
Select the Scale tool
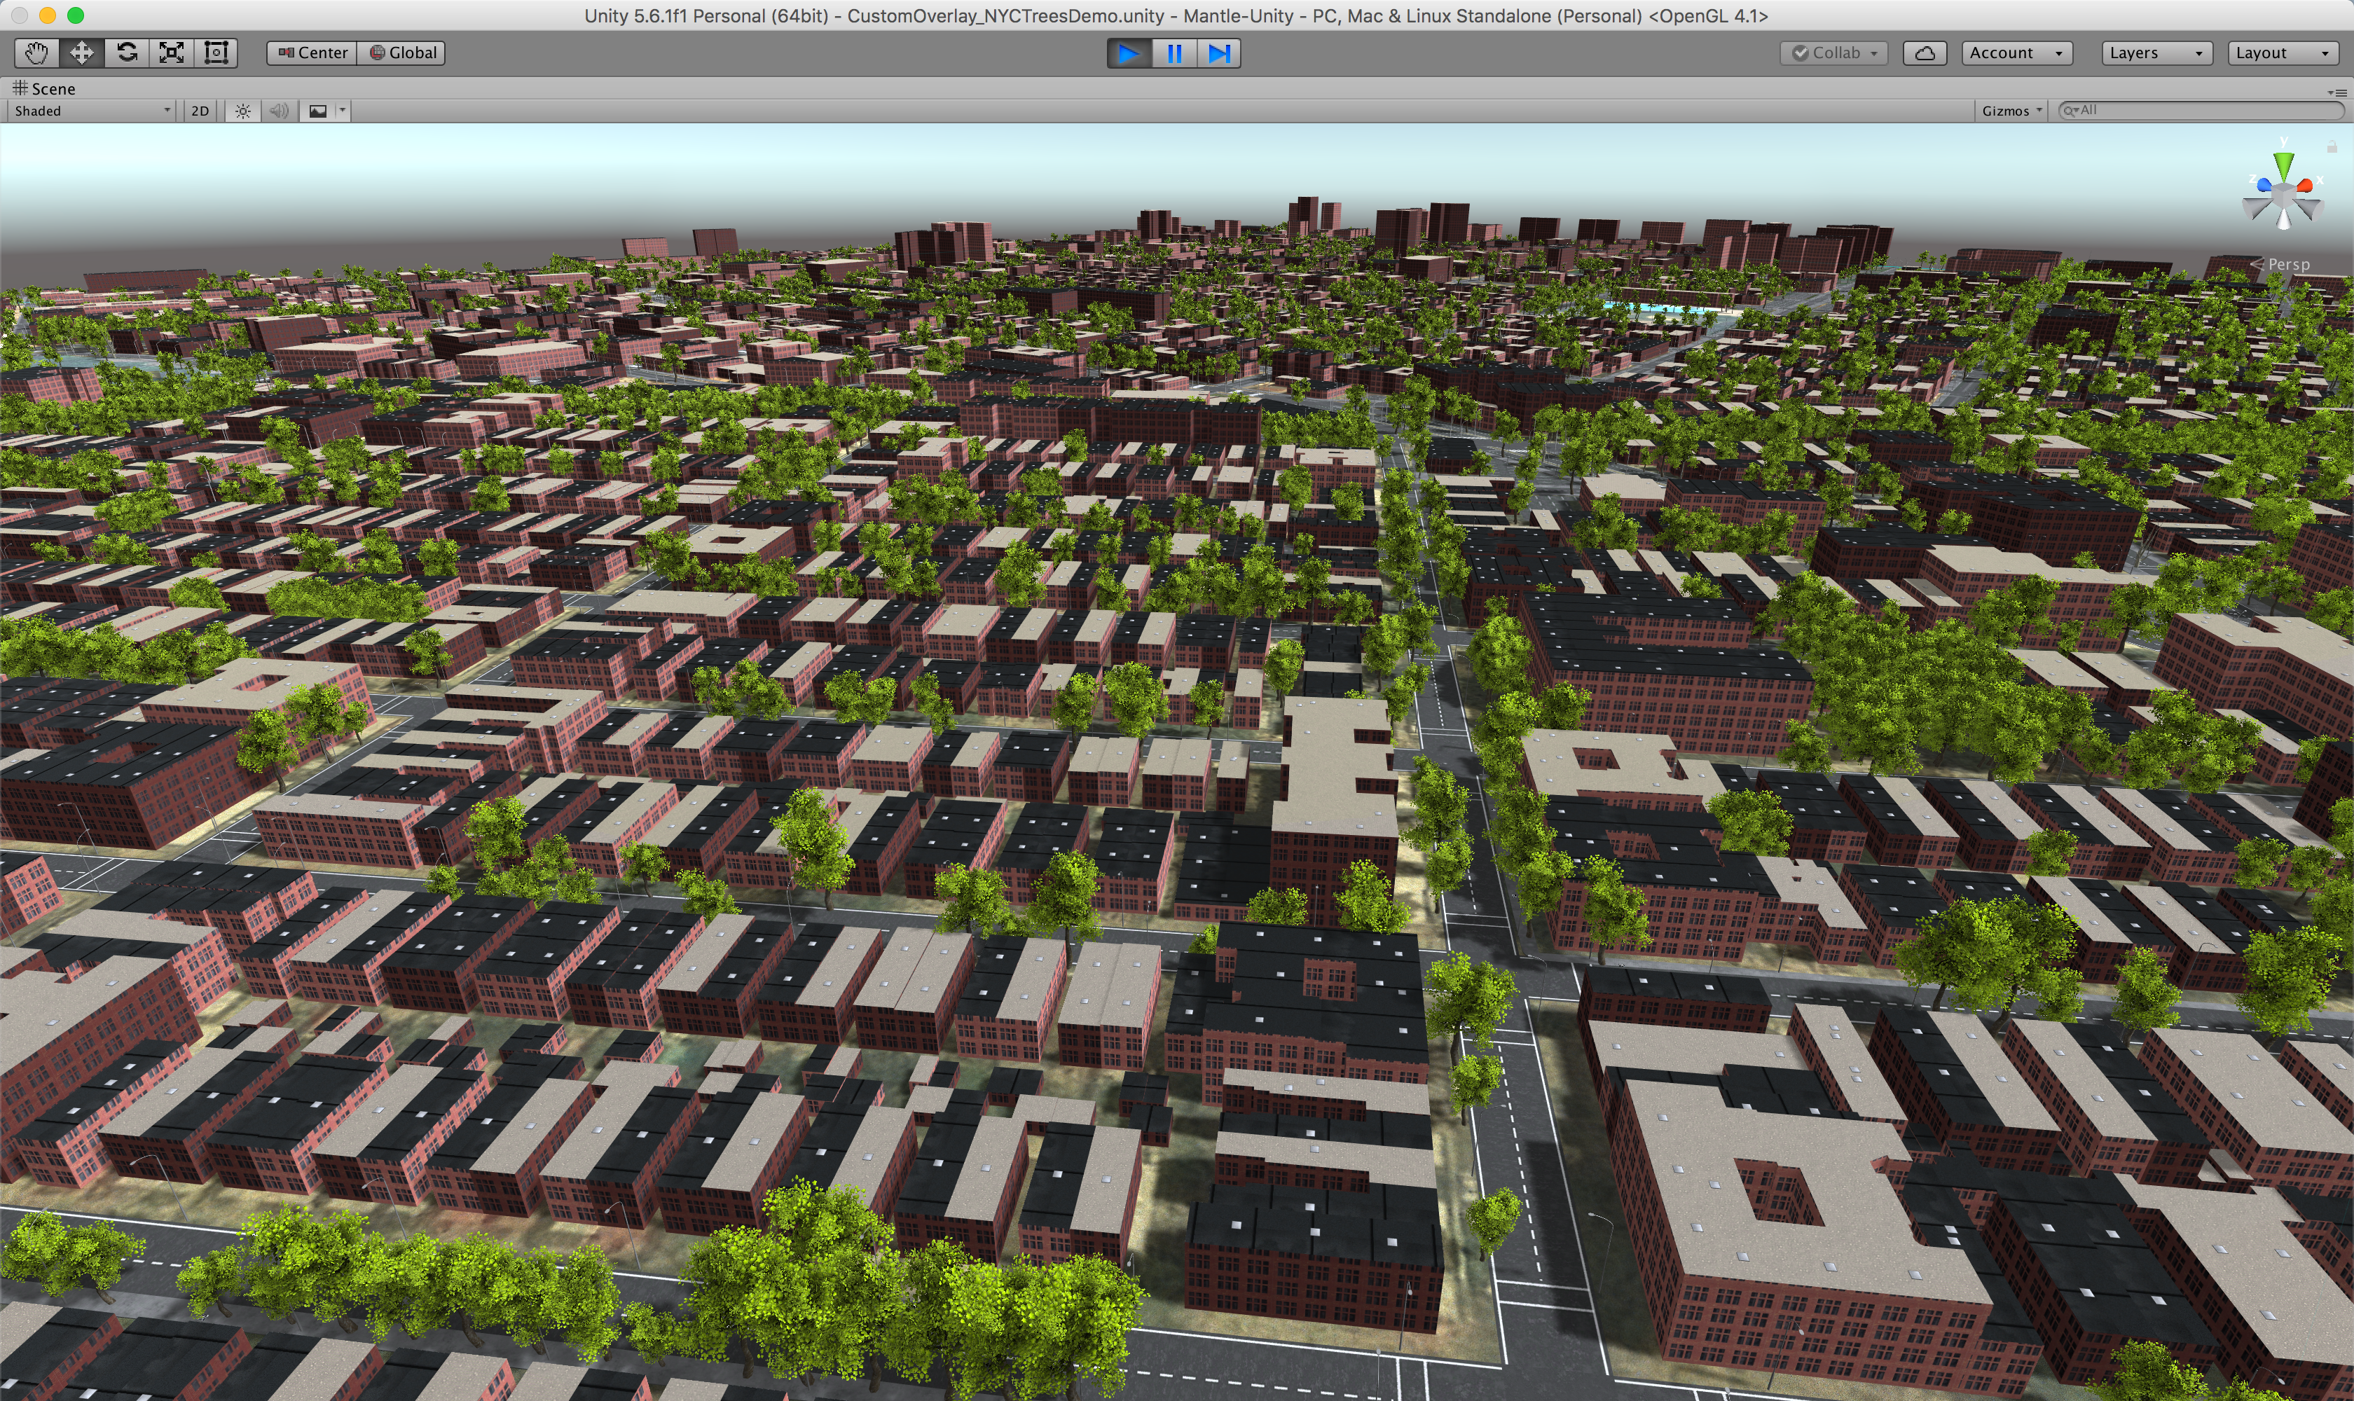click(171, 53)
